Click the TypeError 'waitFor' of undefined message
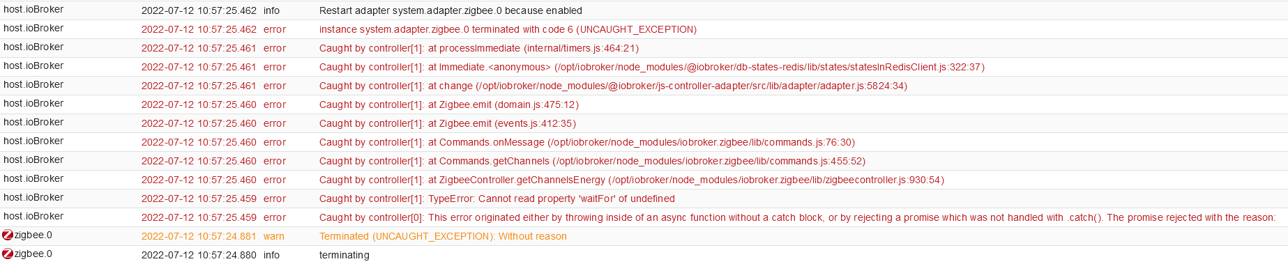This screenshot has height=264, width=1288. coord(497,199)
